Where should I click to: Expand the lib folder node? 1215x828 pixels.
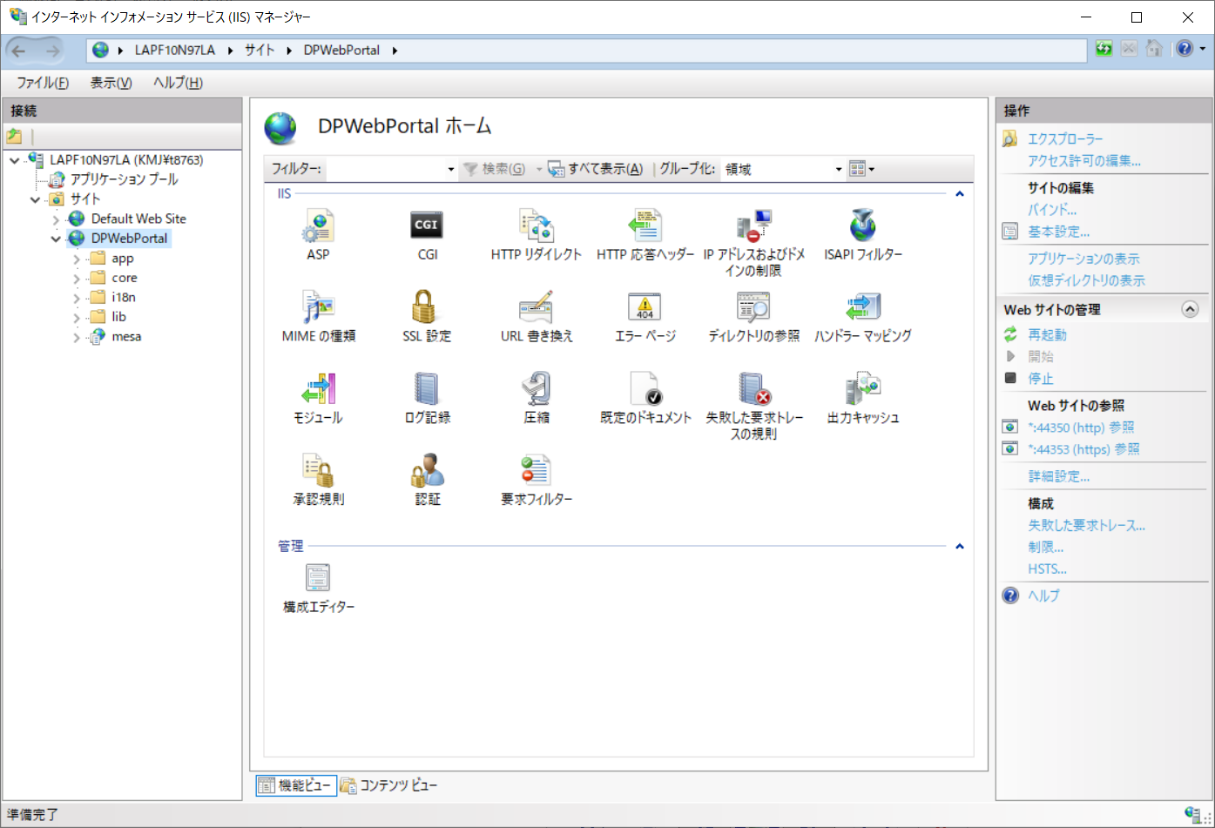(77, 318)
